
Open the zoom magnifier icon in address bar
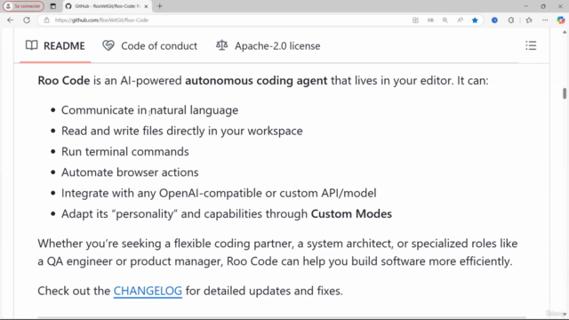[x=445, y=20]
